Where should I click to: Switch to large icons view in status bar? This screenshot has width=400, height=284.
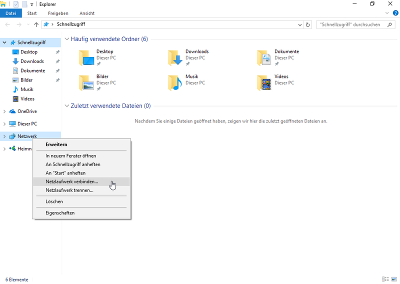click(x=394, y=279)
